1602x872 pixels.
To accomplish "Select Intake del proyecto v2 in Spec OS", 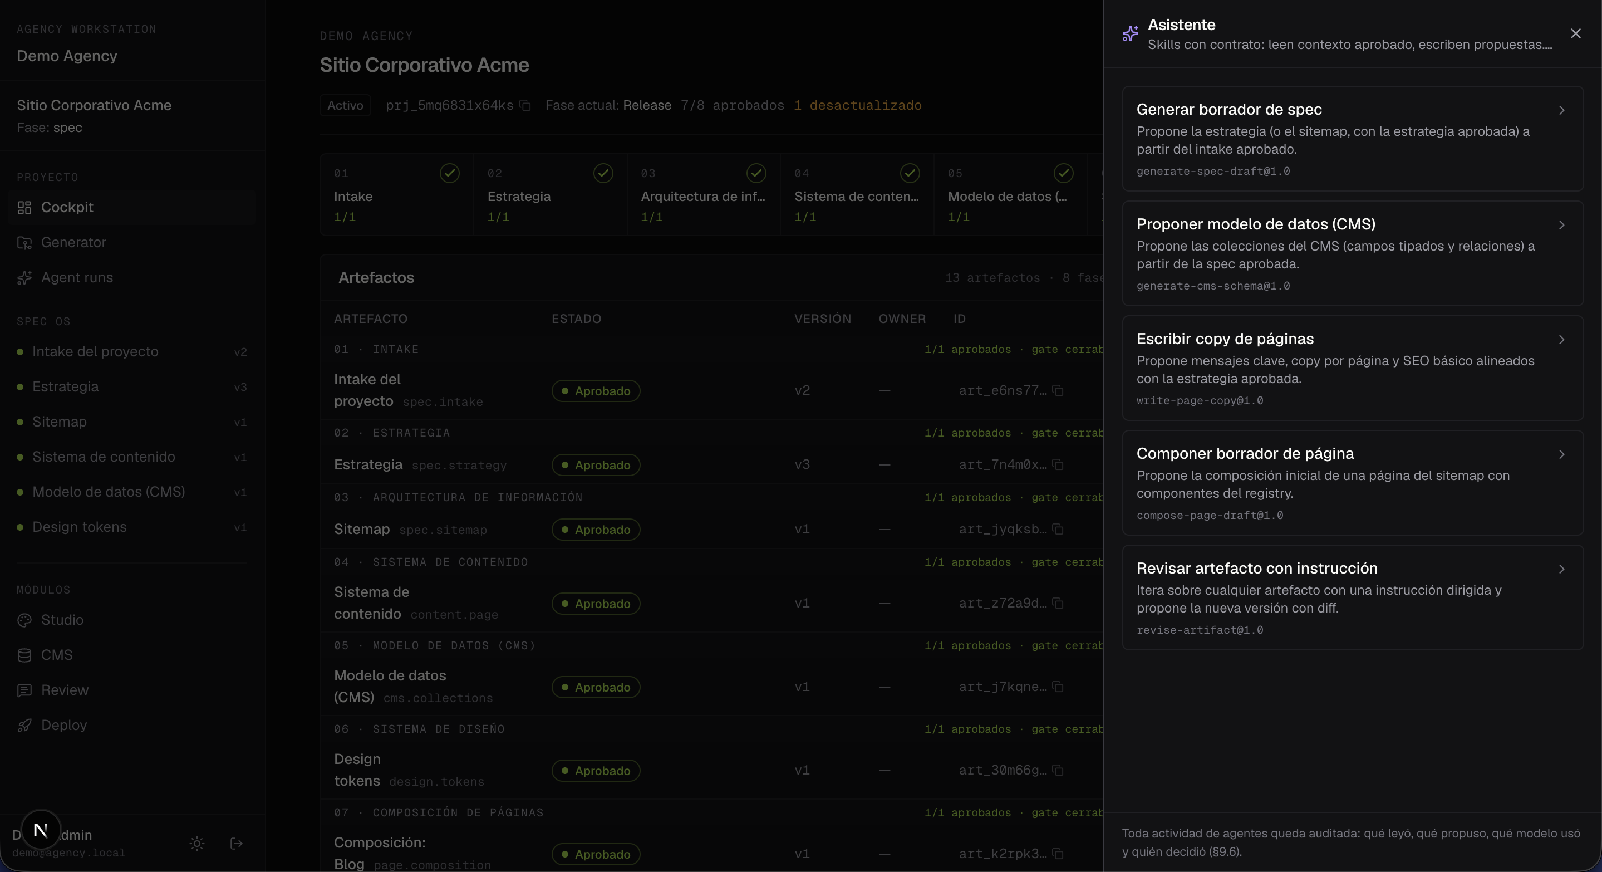I will click(x=132, y=352).
